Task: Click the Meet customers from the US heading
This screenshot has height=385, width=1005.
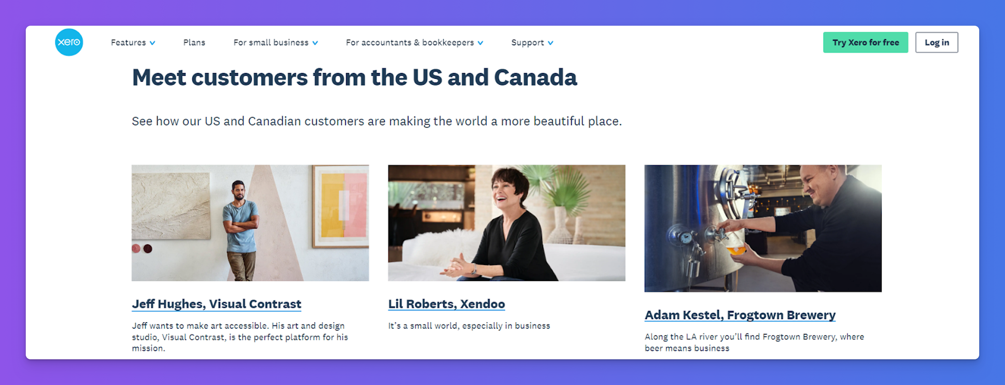Action: (354, 78)
